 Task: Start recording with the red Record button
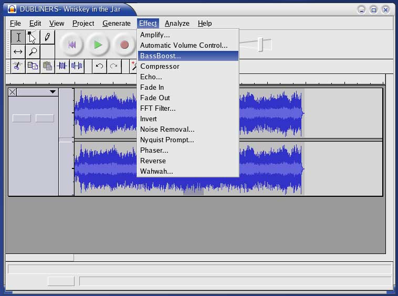tap(124, 45)
